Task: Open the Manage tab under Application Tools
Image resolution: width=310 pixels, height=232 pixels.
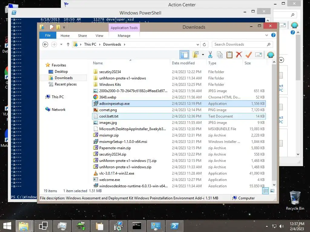Action: (x=124, y=36)
